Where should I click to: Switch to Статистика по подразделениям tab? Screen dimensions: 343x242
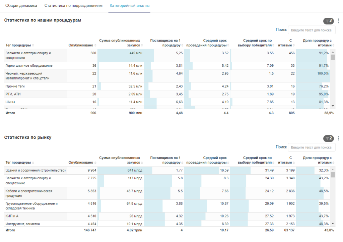click(73, 6)
